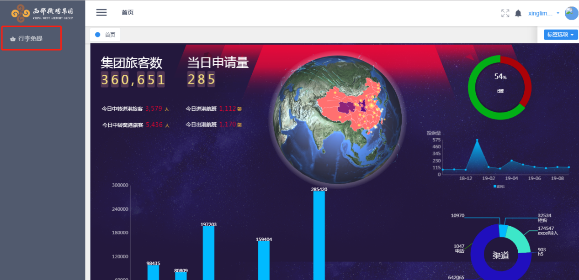Screen dimensions: 579x280
Task: Click the h5 pie label
Action: tap(541, 254)
